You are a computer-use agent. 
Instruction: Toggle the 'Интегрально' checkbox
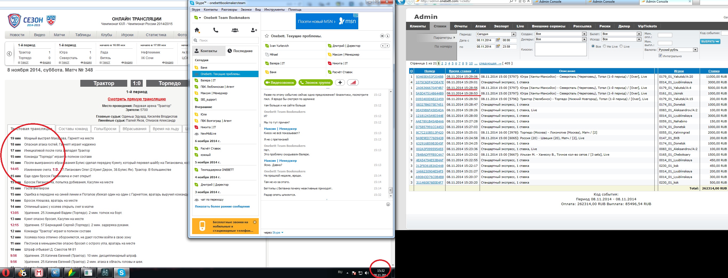click(661, 56)
